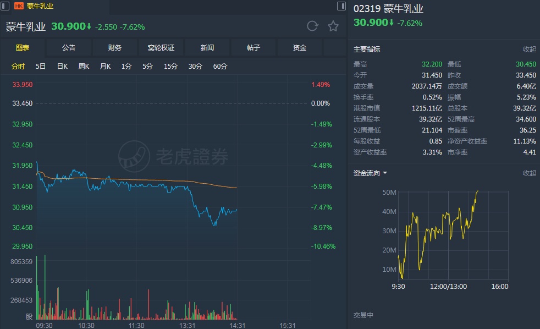Screen dimensions: 540x329
Task: Go to the 窝轮权证 tab
Action: pyautogui.click(x=161, y=48)
